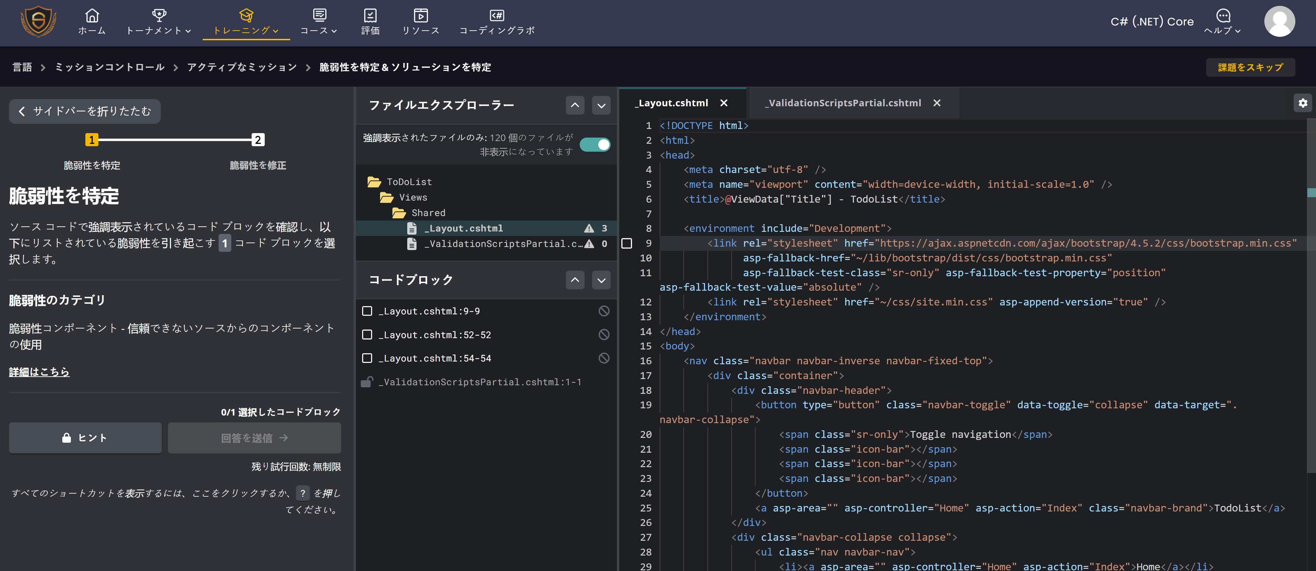
Task: Check the _Layout.cshtml:52-52 code block
Action: pyautogui.click(x=367, y=335)
